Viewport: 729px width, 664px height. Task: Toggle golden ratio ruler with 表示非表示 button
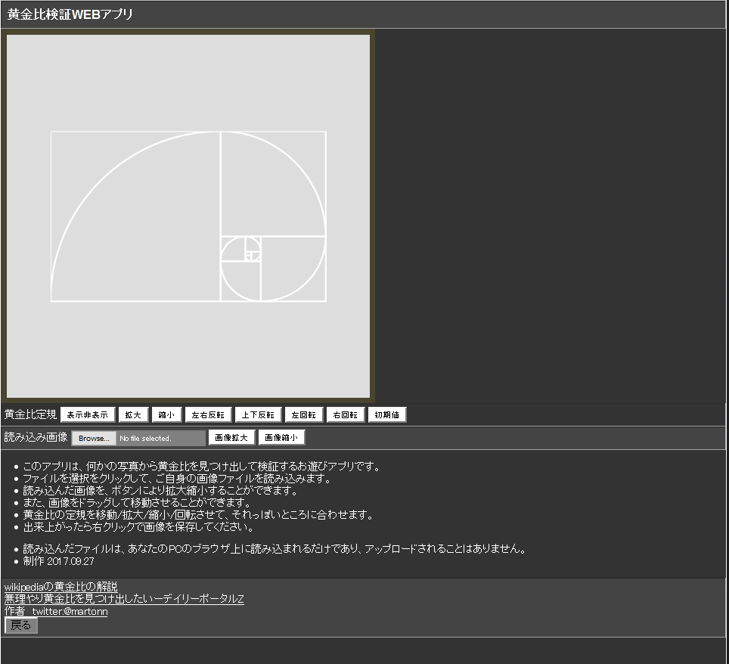[88, 414]
